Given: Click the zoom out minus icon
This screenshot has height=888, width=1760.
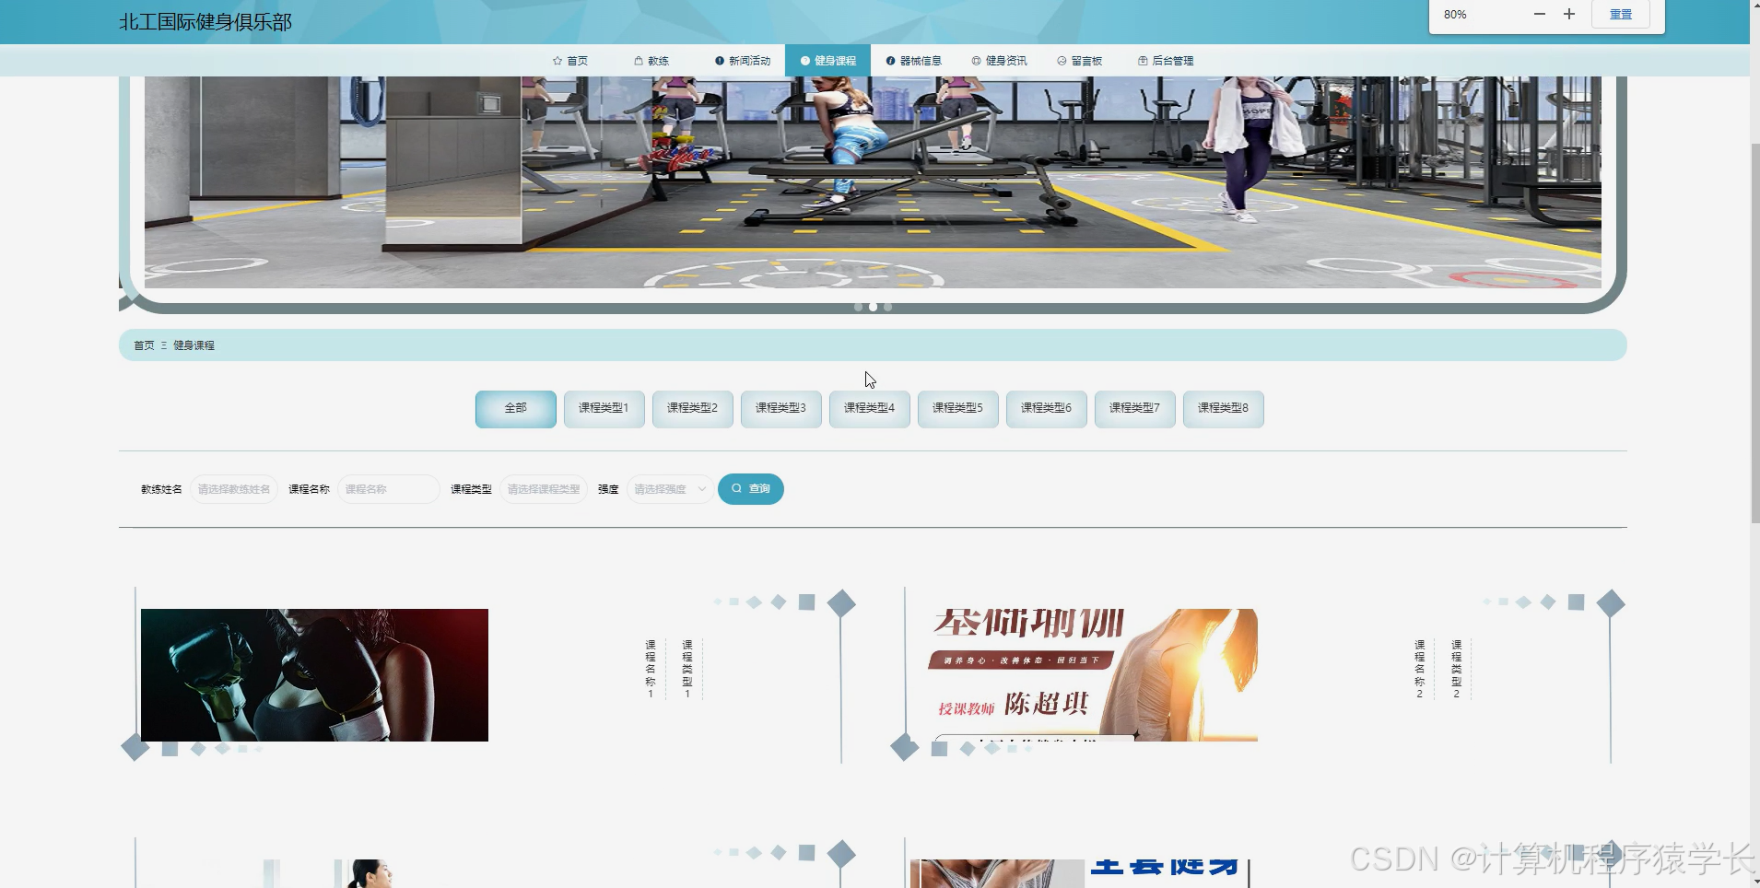Looking at the screenshot, I should pos(1540,14).
